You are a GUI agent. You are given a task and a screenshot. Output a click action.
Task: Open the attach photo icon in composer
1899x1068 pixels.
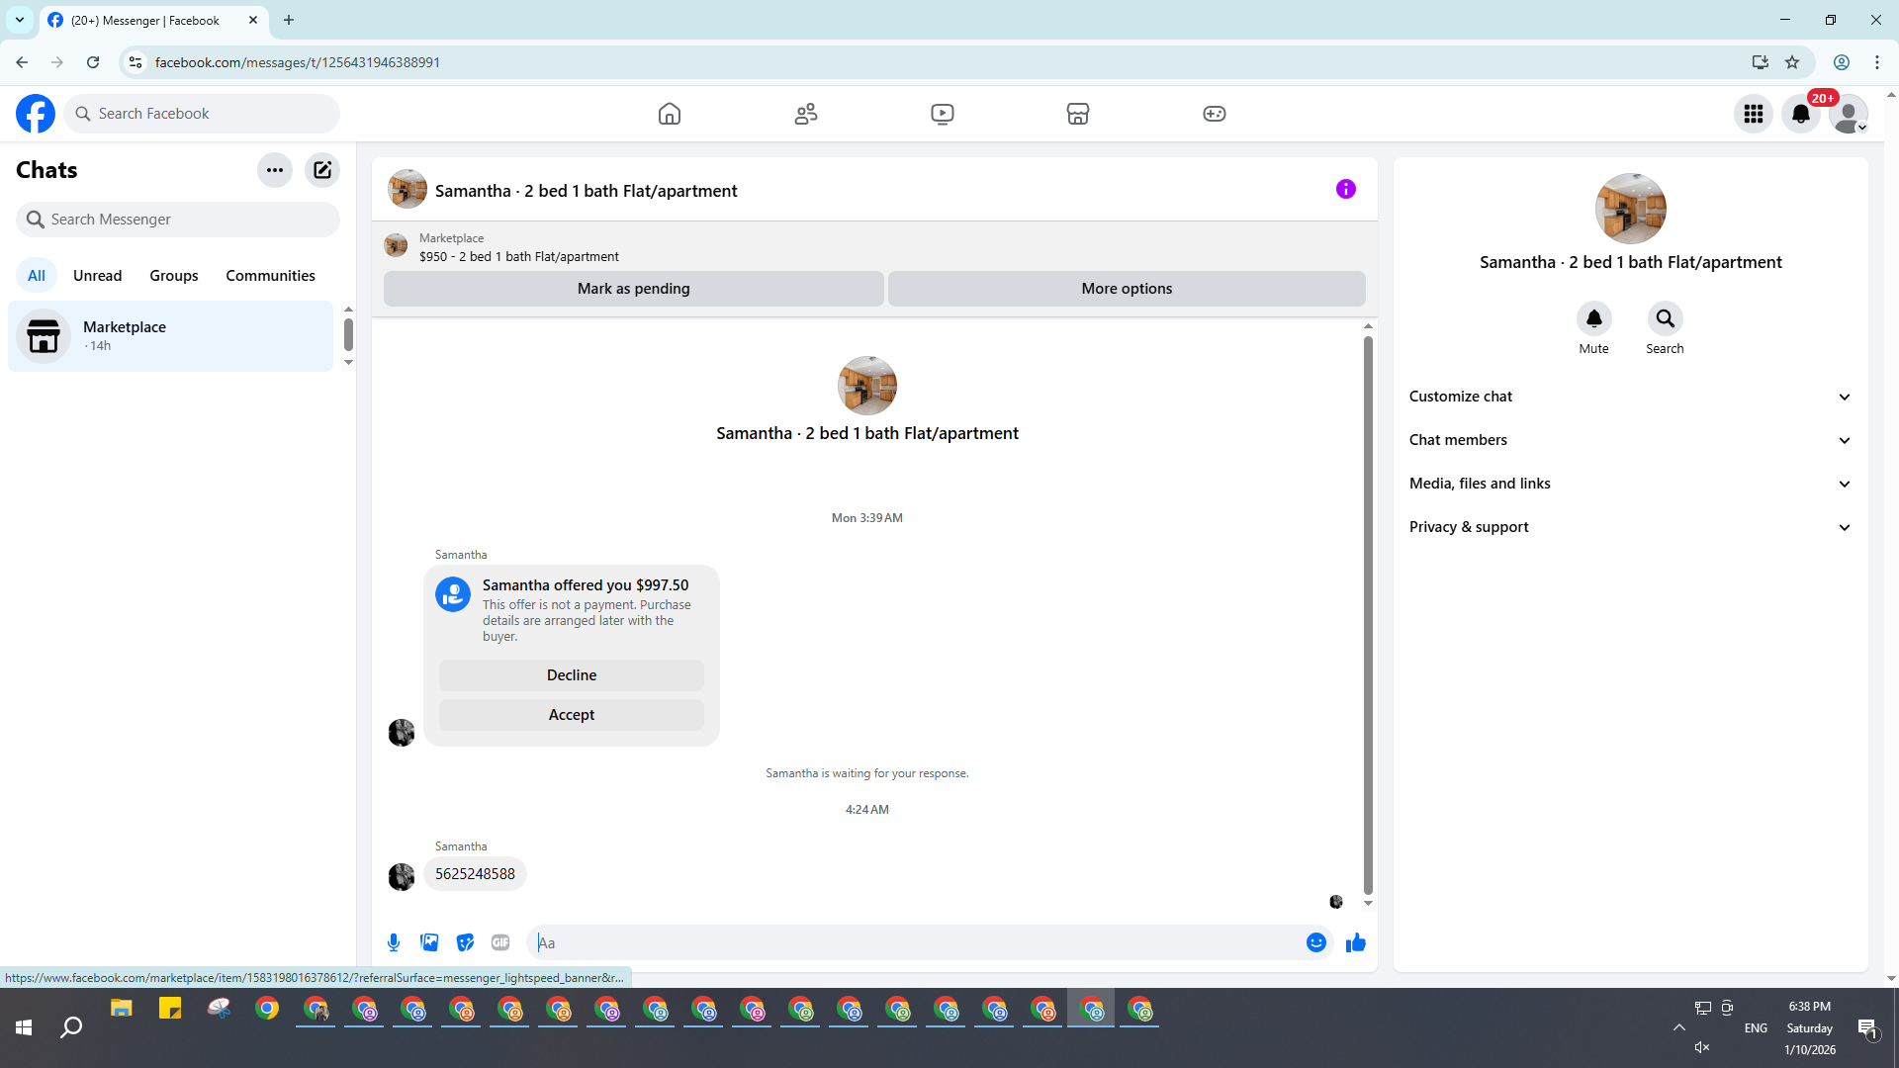(429, 942)
